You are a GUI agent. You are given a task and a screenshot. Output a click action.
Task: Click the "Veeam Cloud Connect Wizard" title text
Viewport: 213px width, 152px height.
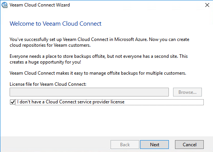pyautogui.click(x=40, y=5)
